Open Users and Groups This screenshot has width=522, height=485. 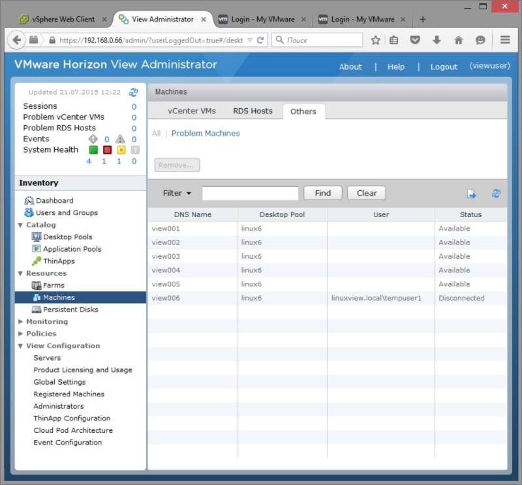click(61, 213)
